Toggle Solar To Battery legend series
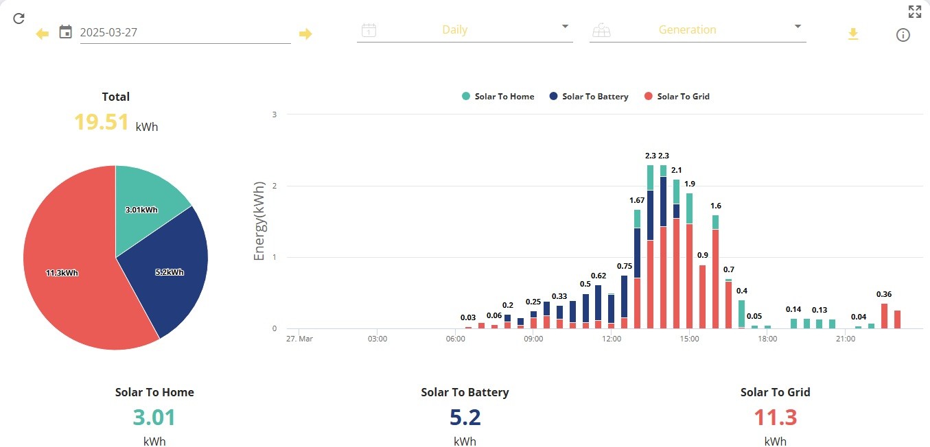This screenshot has height=447, width=930. [x=589, y=97]
